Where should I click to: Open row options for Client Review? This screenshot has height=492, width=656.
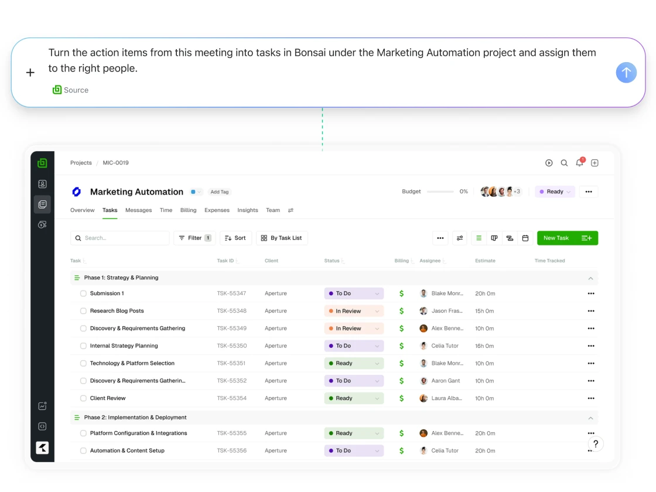(x=591, y=398)
